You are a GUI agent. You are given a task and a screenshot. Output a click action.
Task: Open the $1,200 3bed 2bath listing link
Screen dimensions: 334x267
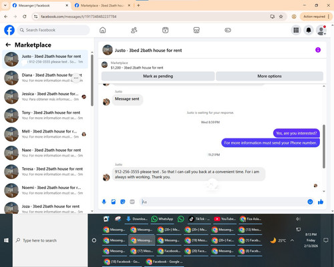point(137,68)
